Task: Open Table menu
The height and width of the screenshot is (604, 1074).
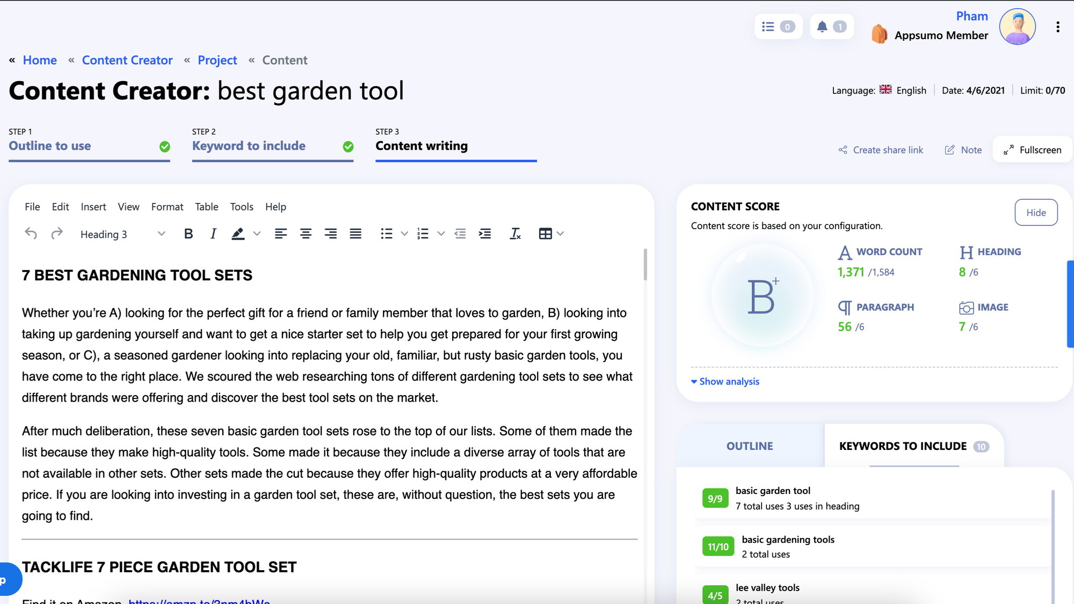Action: [206, 207]
